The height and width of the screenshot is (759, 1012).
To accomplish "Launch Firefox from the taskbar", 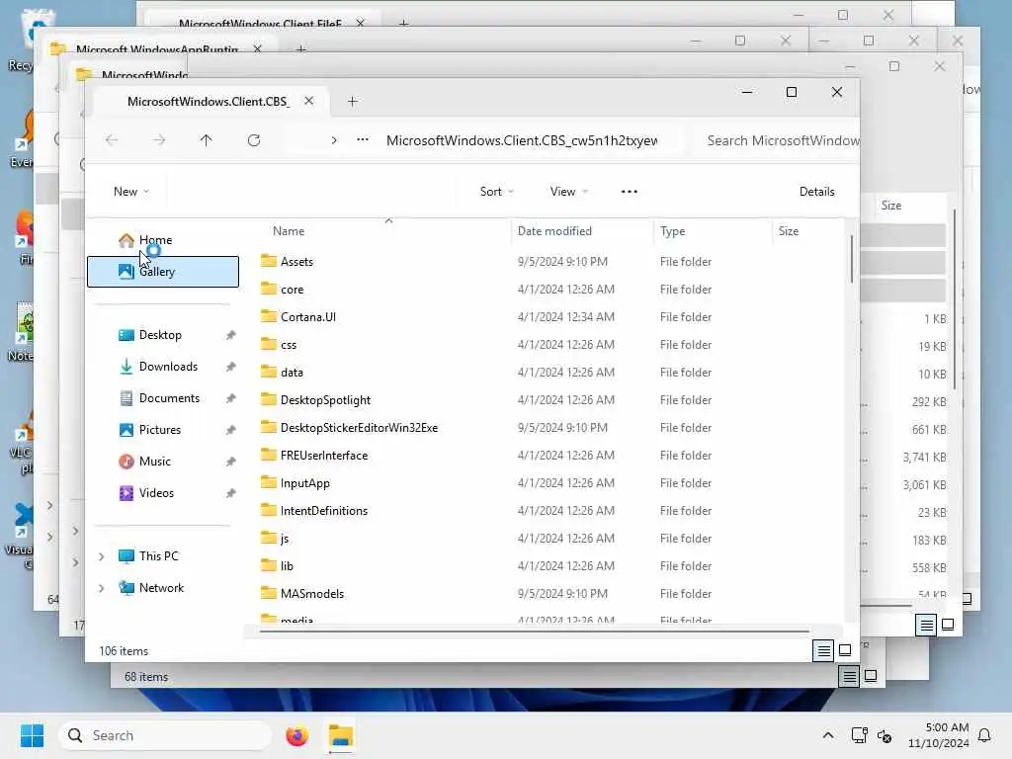I will [296, 735].
